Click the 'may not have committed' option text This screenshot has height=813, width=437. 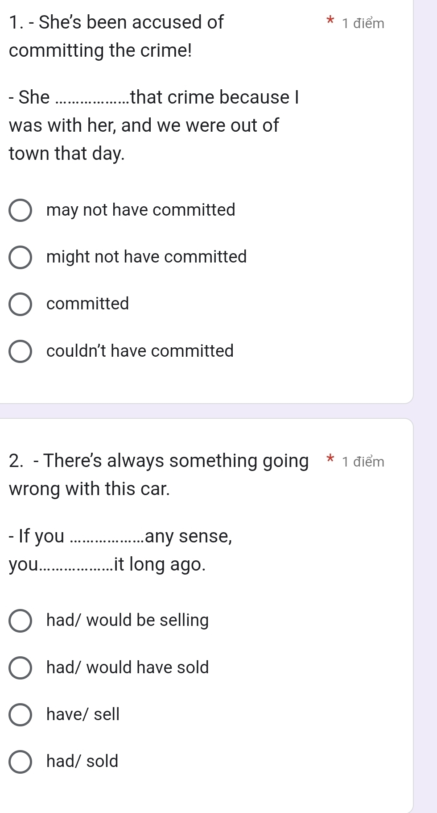tap(141, 210)
